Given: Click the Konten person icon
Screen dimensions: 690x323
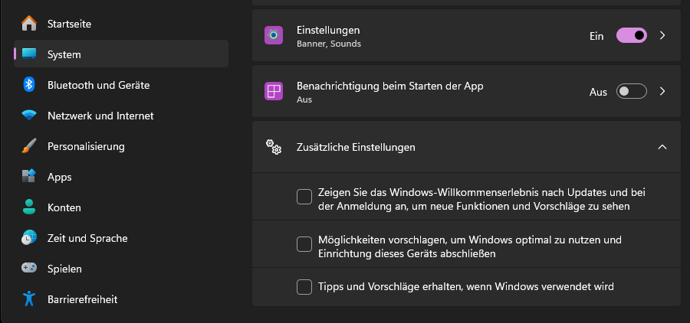Looking at the screenshot, I should pyautogui.click(x=29, y=207).
